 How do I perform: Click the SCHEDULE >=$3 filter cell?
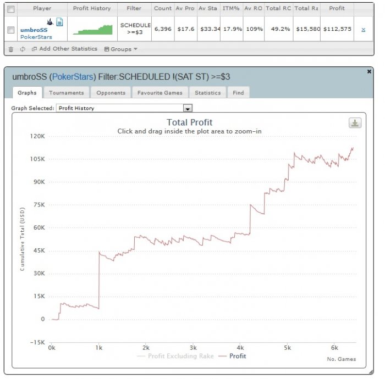tap(135, 29)
